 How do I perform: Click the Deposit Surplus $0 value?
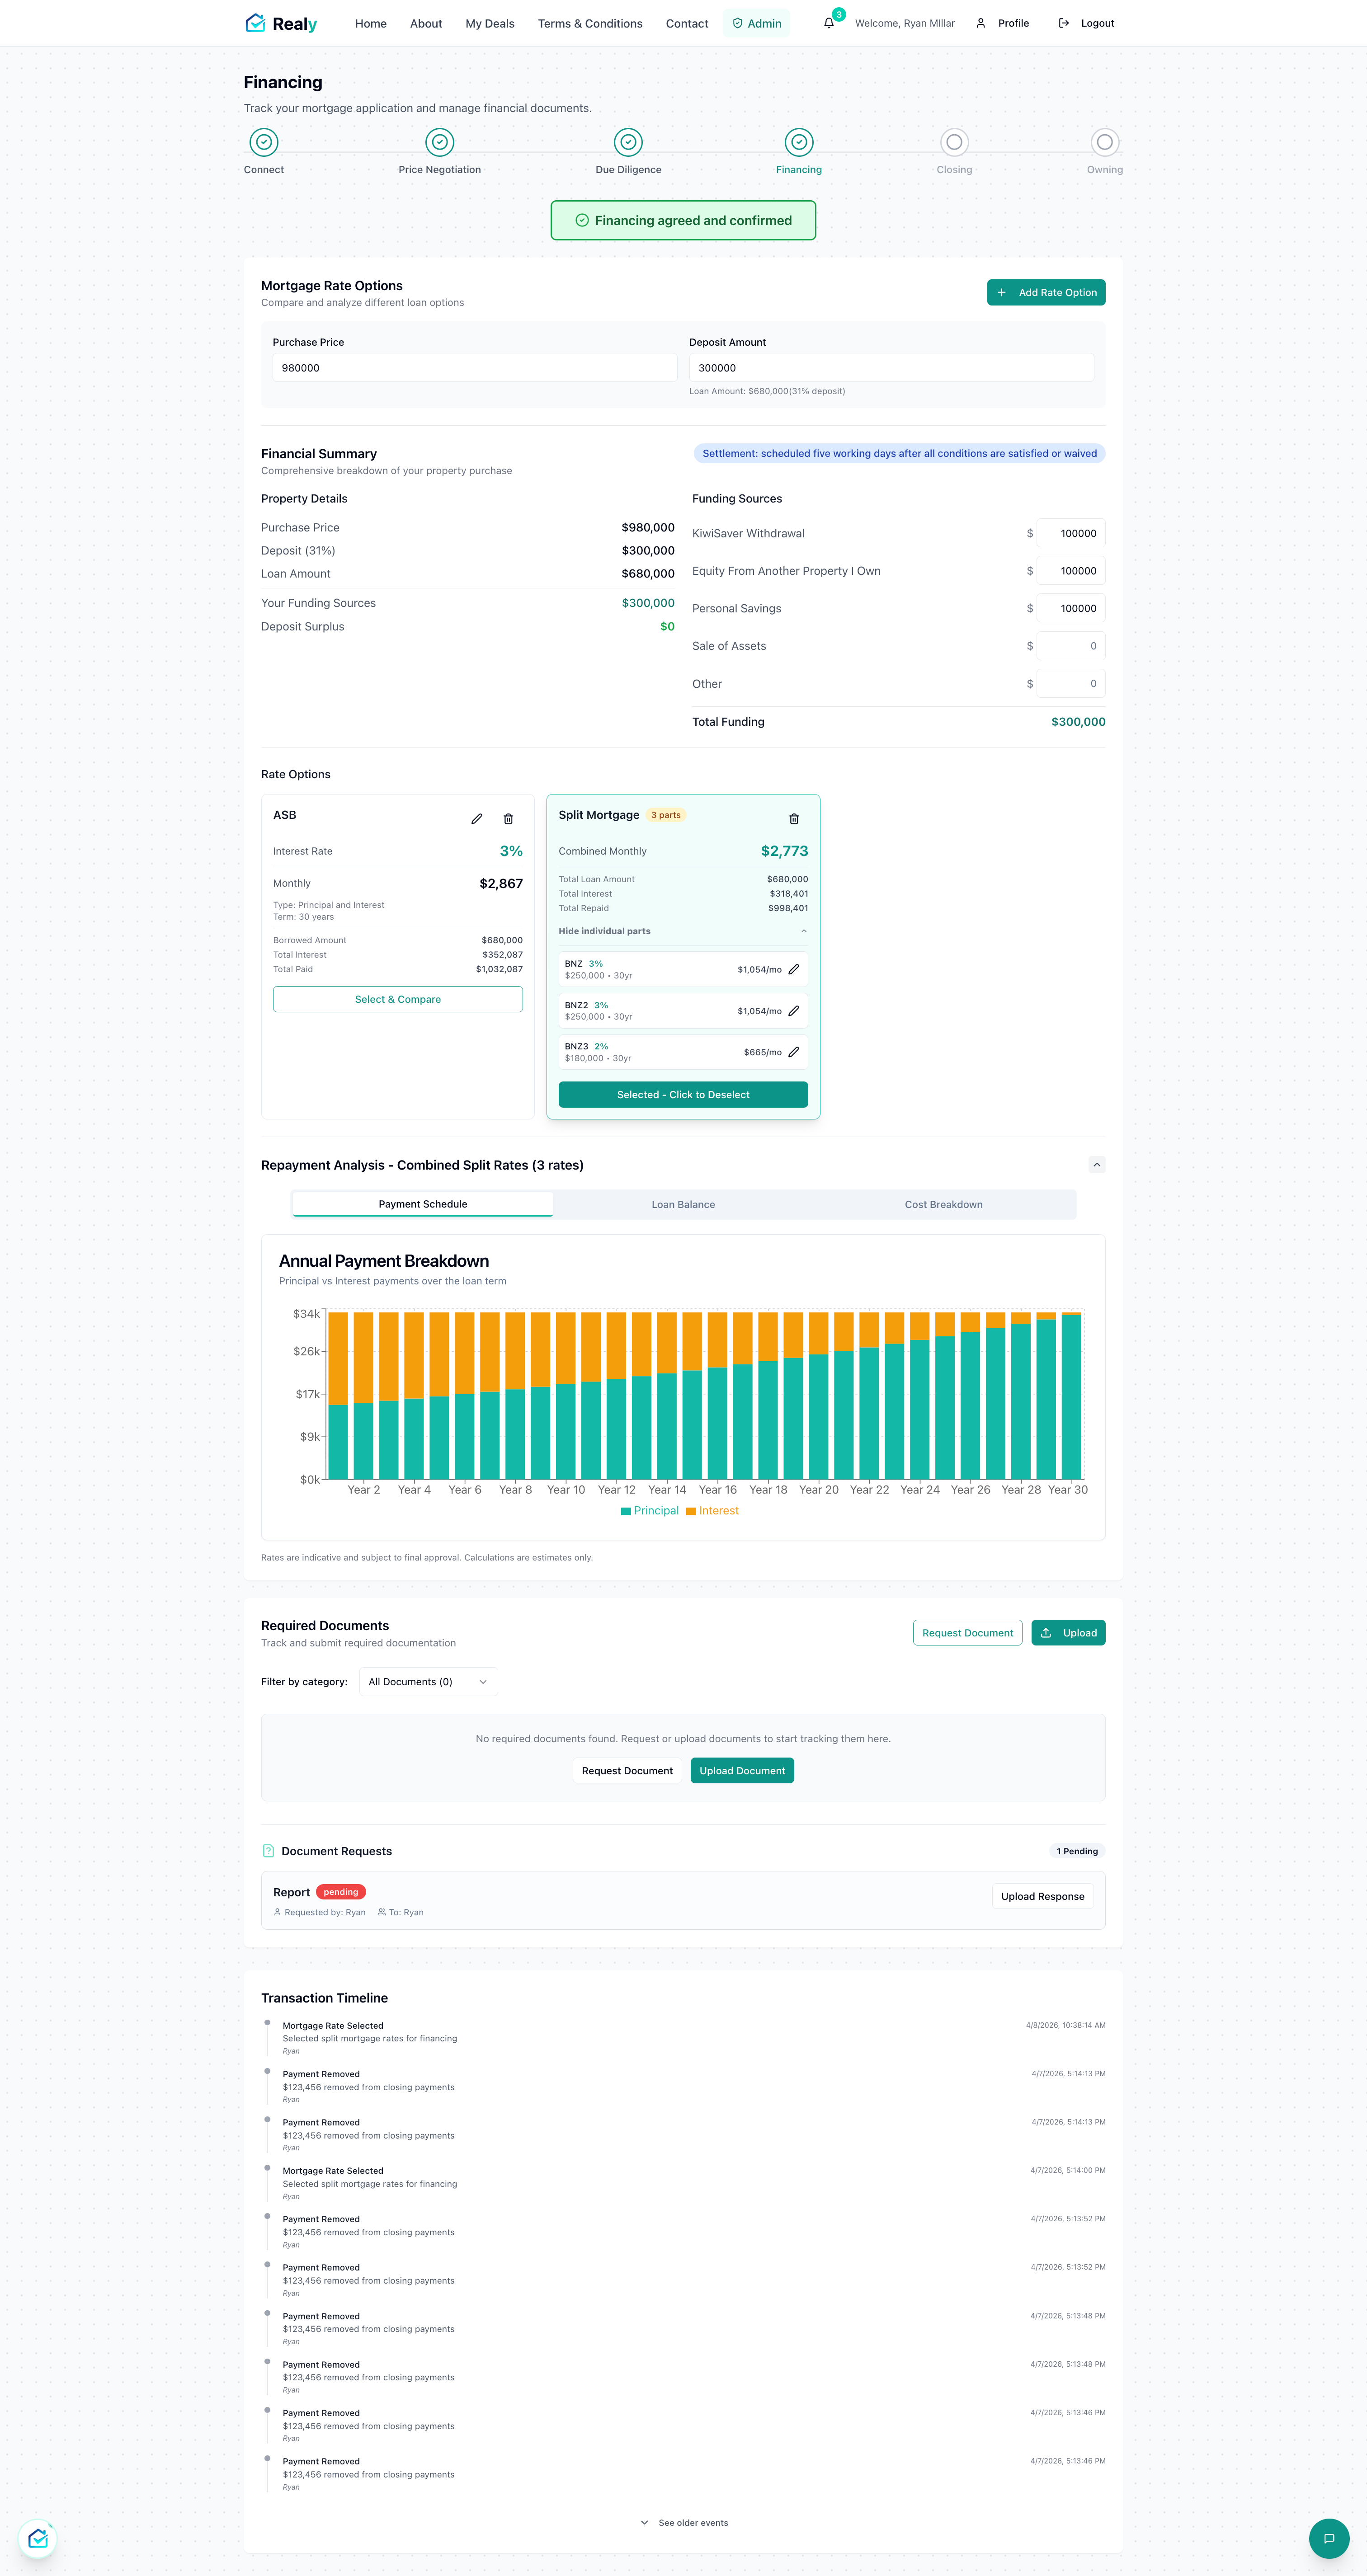coord(667,627)
